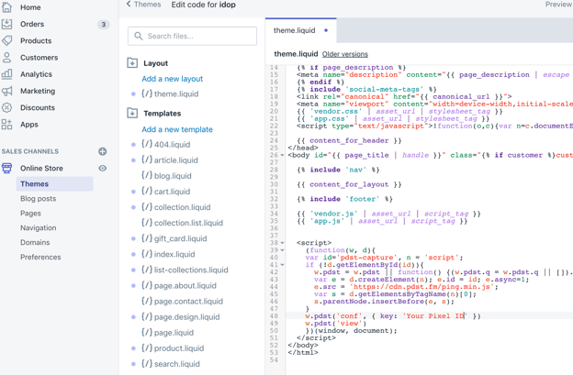Click the Products tag icon

(7, 40)
